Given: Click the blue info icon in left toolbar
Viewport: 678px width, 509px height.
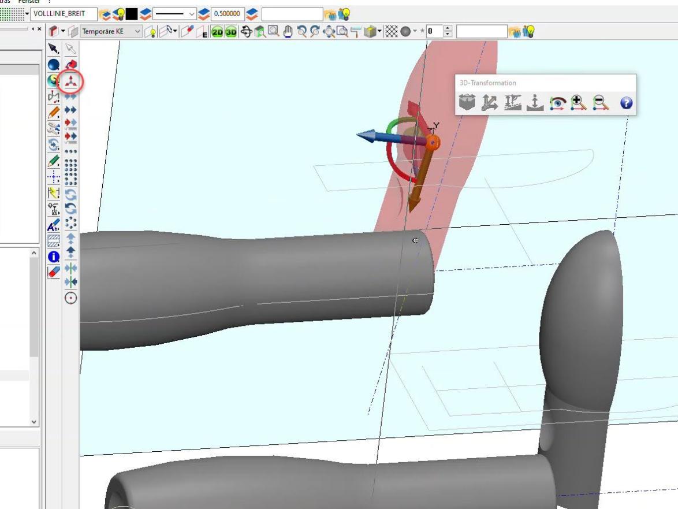Looking at the screenshot, I should (54, 257).
